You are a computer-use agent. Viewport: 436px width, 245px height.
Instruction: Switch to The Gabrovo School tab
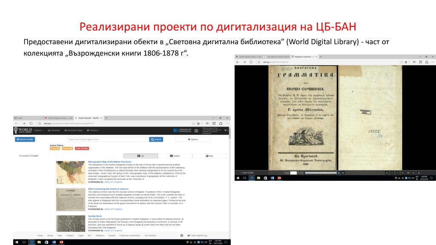pos(277,57)
